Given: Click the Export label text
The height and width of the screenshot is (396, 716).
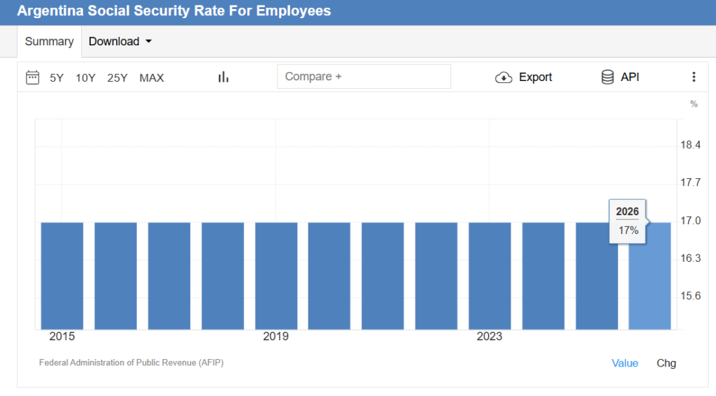Looking at the screenshot, I should (x=535, y=78).
